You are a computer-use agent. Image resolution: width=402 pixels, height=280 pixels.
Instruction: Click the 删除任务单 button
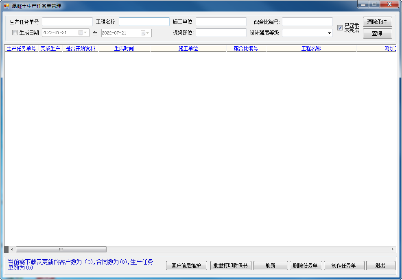[x=305, y=266]
